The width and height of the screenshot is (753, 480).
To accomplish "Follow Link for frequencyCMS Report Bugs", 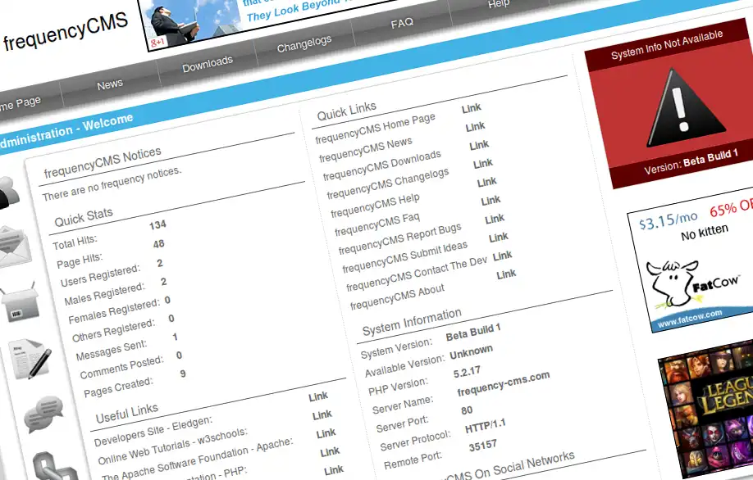I will 495,220.
